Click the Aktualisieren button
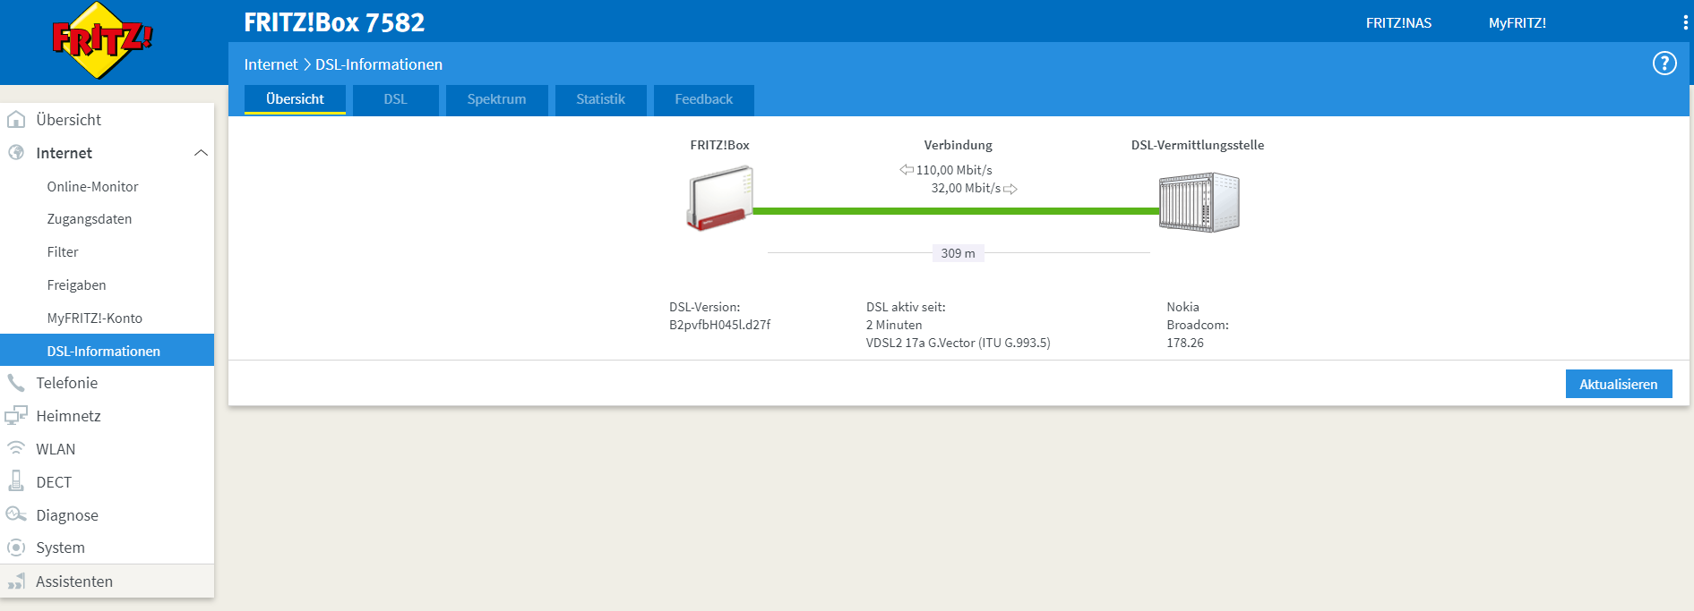Viewport: 1694px width, 611px height. tap(1619, 384)
